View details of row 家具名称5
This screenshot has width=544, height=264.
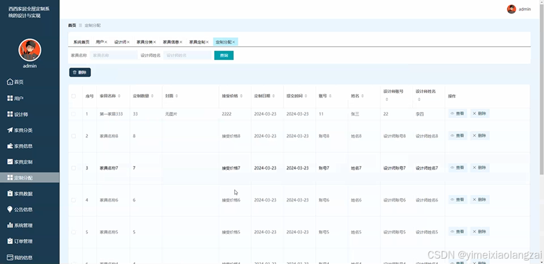coord(458,231)
